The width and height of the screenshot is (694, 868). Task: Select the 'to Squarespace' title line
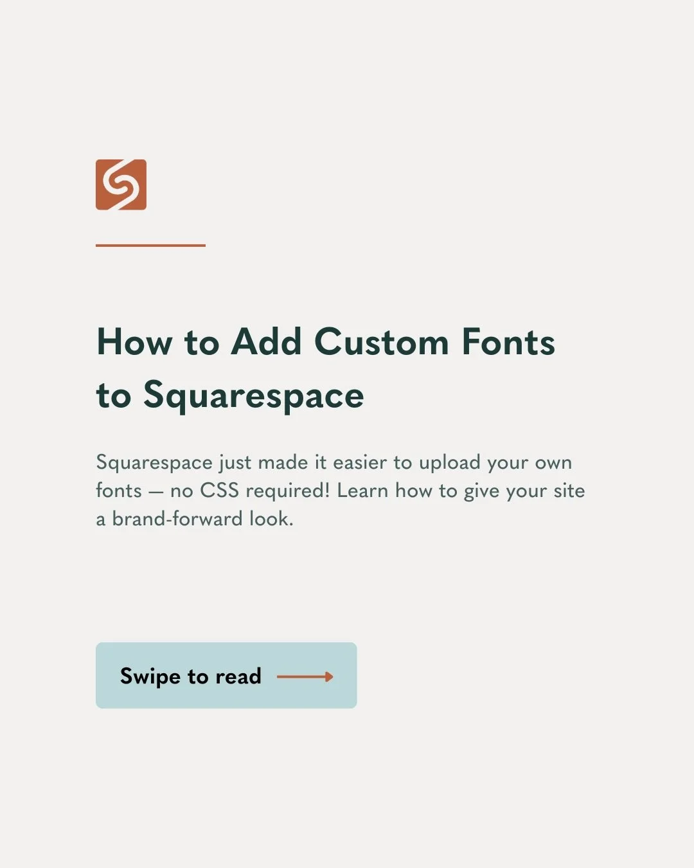click(x=229, y=397)
